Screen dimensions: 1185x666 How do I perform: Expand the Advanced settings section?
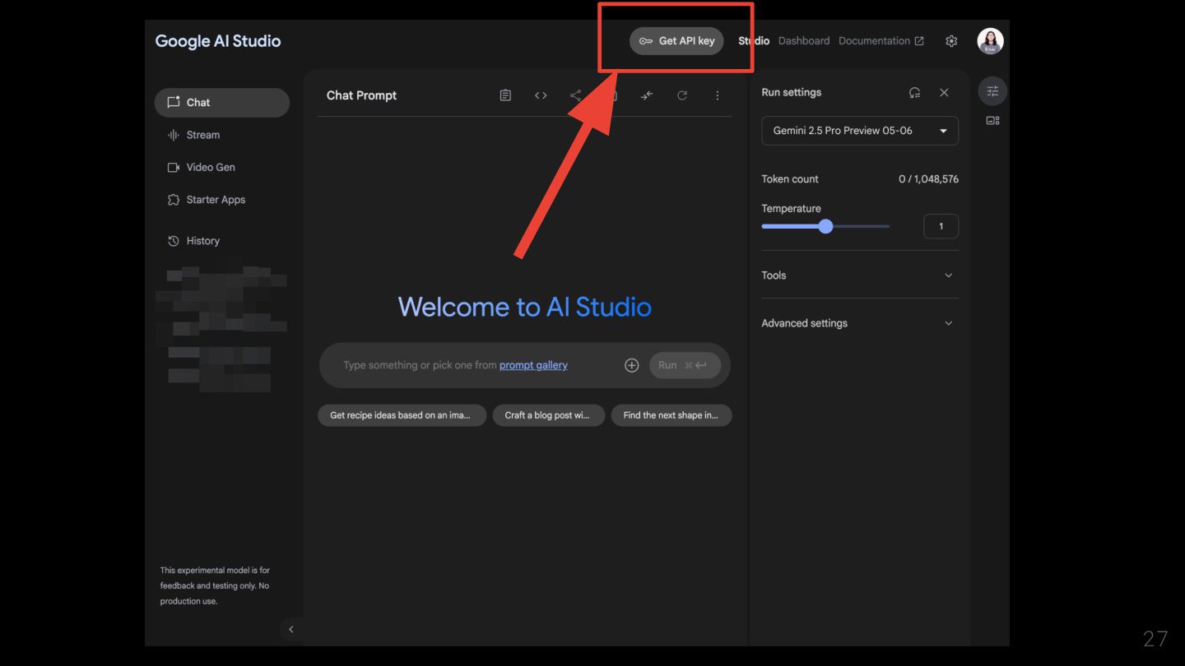(x=860, y=323)
